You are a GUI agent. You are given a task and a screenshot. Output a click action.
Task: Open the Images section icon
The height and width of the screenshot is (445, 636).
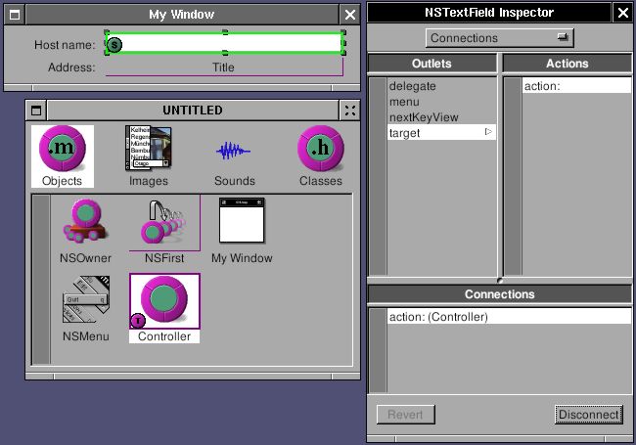tap(149, 150)
